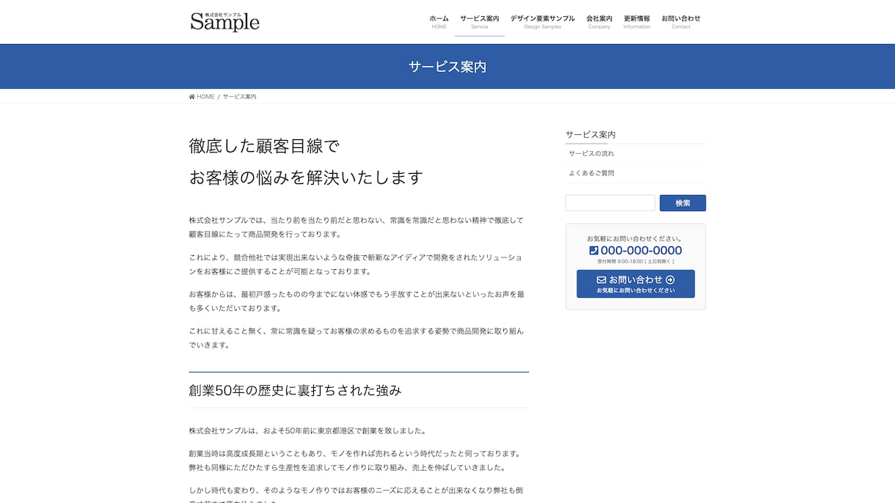Click the paragraph starting 株式会社サンプルでは

click(357, 227)
